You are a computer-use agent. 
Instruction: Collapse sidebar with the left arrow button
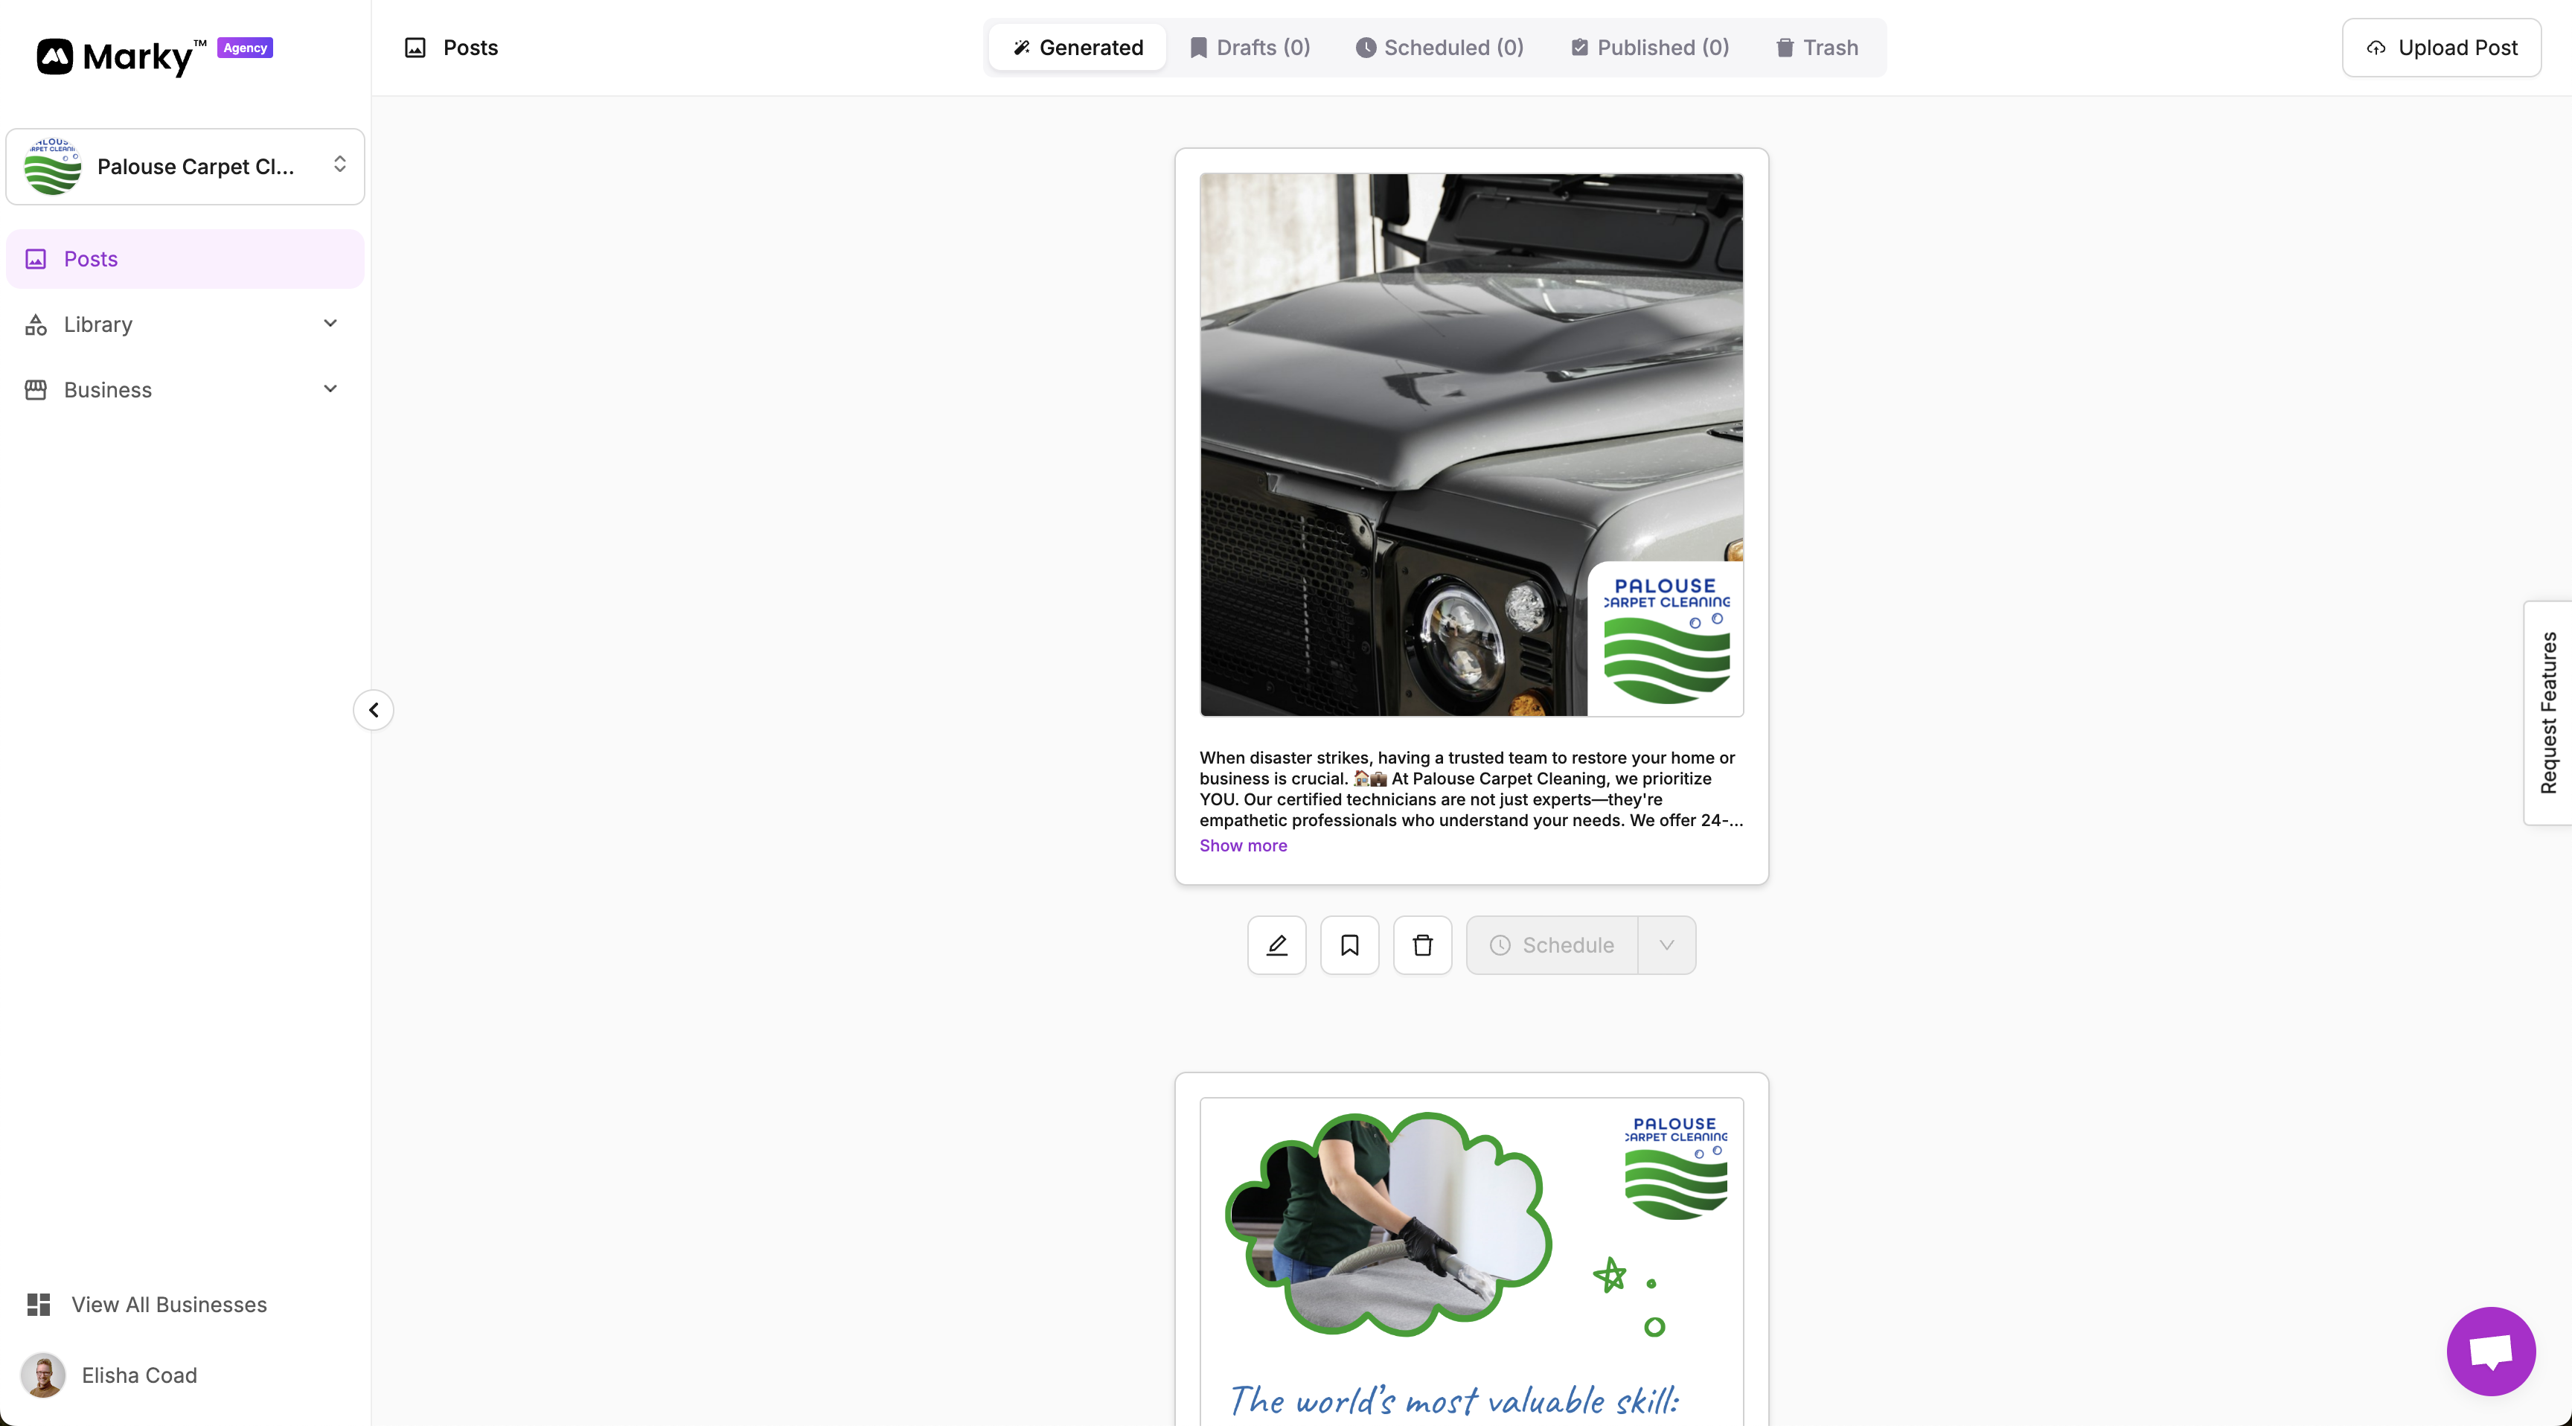click(374, 710)
